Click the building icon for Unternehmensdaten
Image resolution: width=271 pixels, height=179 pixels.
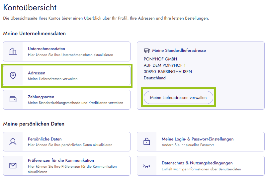click(13, 51)
